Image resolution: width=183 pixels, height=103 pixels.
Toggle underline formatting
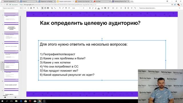[96, 8]
